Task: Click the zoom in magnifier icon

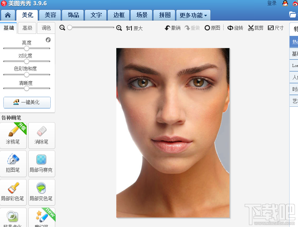Action: tap(119, 28)
